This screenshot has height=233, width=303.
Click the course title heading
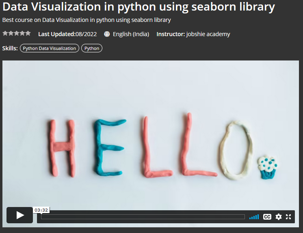(139, 7)
